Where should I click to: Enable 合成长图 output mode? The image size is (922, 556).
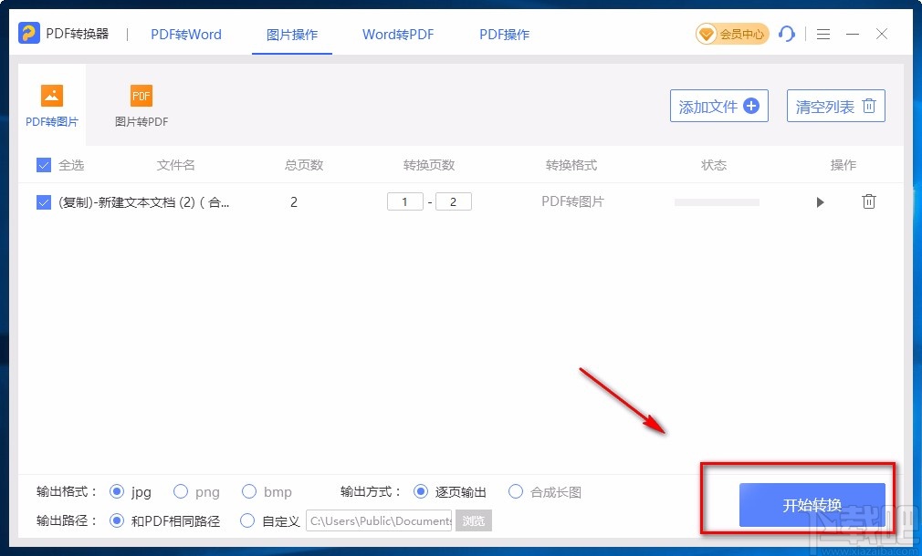click(516, 492)
